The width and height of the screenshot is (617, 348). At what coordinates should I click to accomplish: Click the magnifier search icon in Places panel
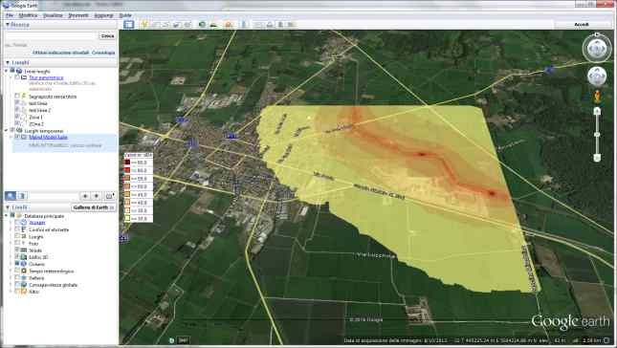11,195
